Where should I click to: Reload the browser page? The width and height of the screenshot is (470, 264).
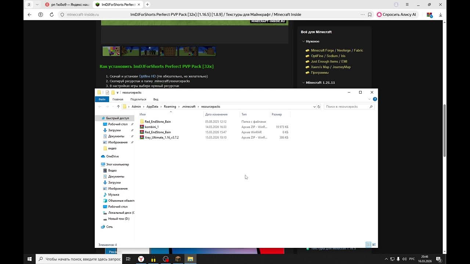pyautogui.click(x=51, y=15)
